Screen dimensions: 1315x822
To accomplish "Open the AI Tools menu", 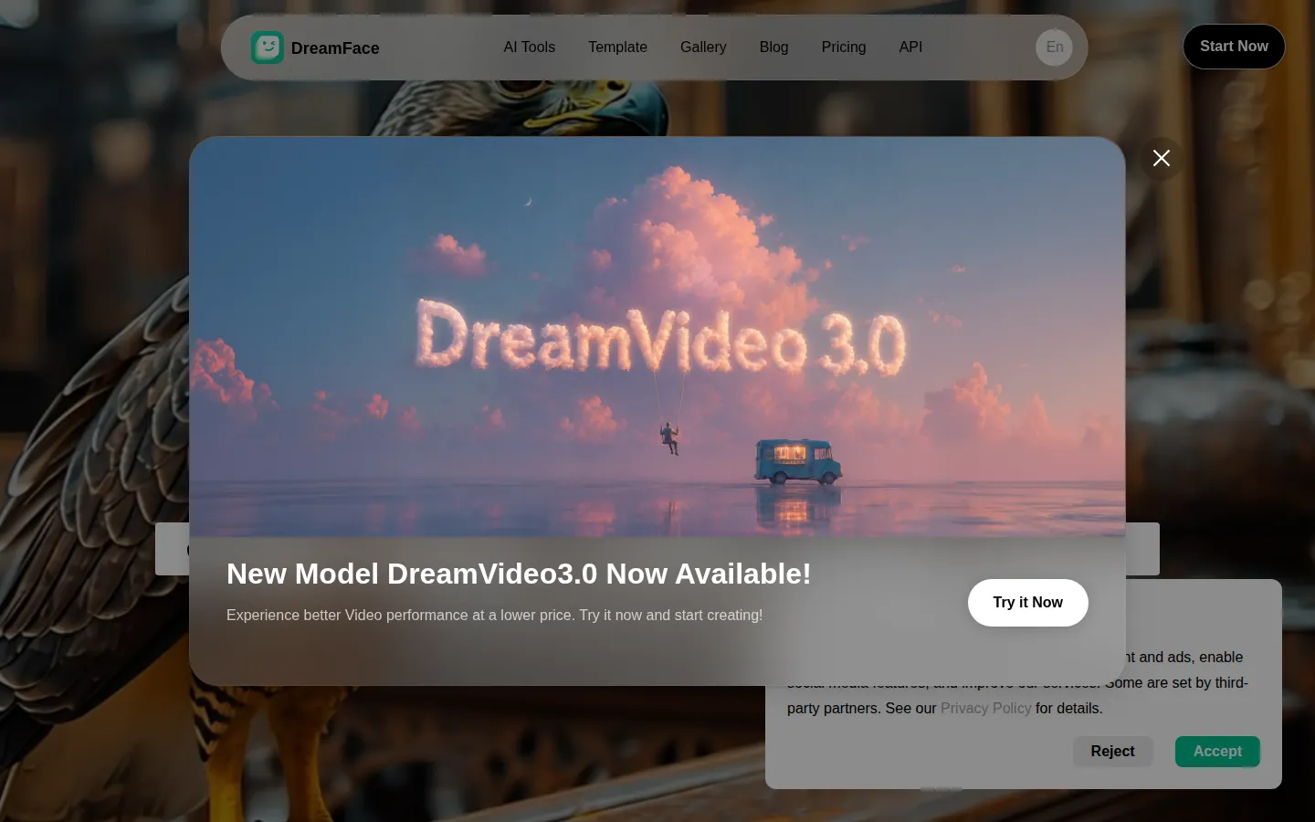I will click(x=530, y=47).
